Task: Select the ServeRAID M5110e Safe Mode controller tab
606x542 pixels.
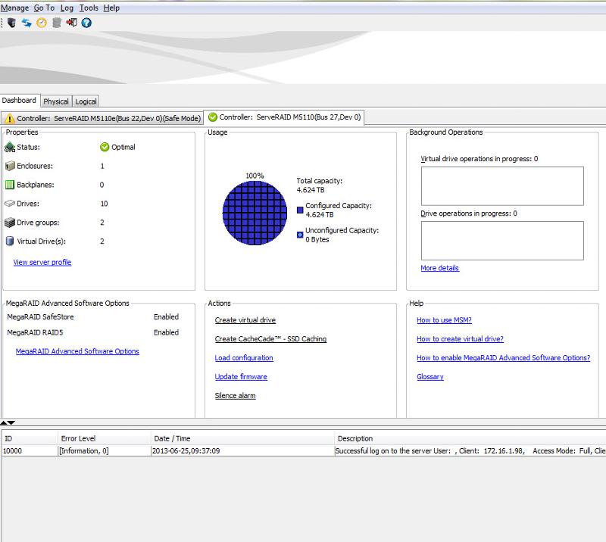Action: (x=102, y=119)
